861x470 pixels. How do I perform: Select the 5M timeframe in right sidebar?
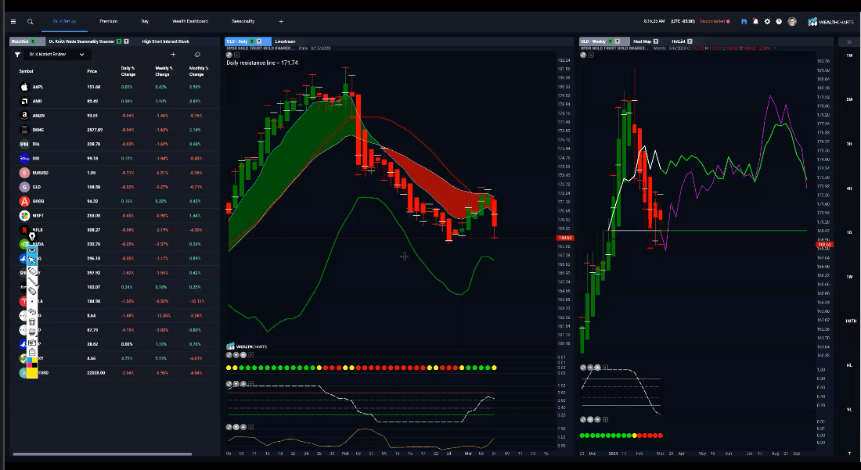849,100
